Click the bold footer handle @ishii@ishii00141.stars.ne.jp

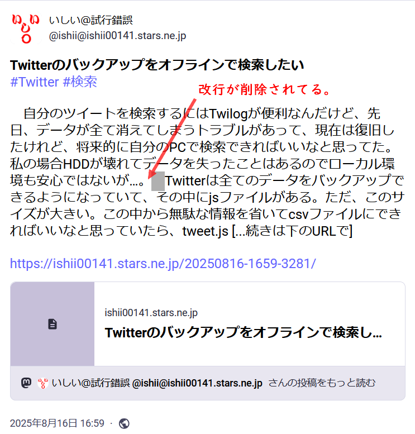[x=197, y=383]
